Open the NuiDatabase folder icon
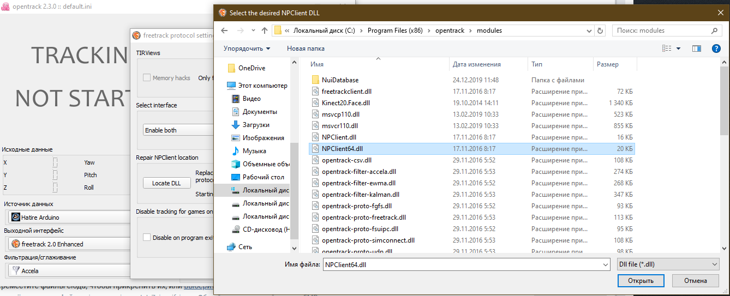This screenshot has width=730, height=296. tap(315, 80)
